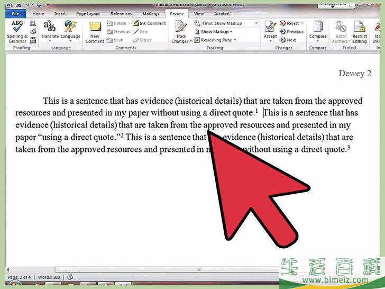
Task: Open the Reviewing Pane
Action: point(213,40)
